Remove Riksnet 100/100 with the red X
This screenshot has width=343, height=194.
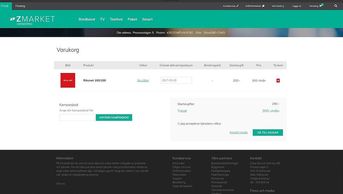point(278,80)
